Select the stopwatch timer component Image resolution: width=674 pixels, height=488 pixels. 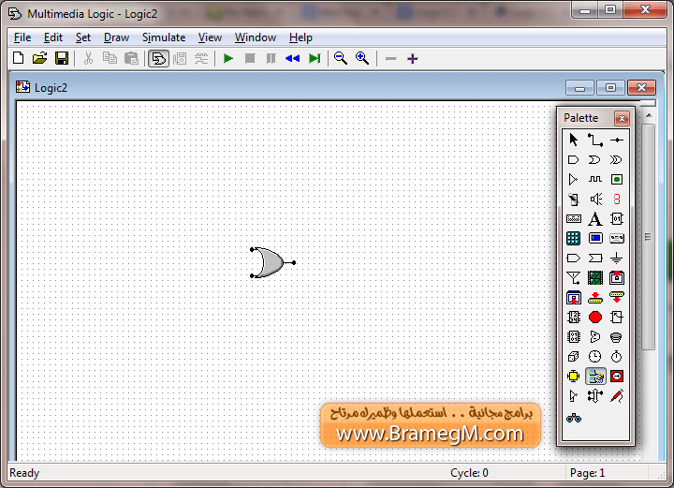point(616,357)
